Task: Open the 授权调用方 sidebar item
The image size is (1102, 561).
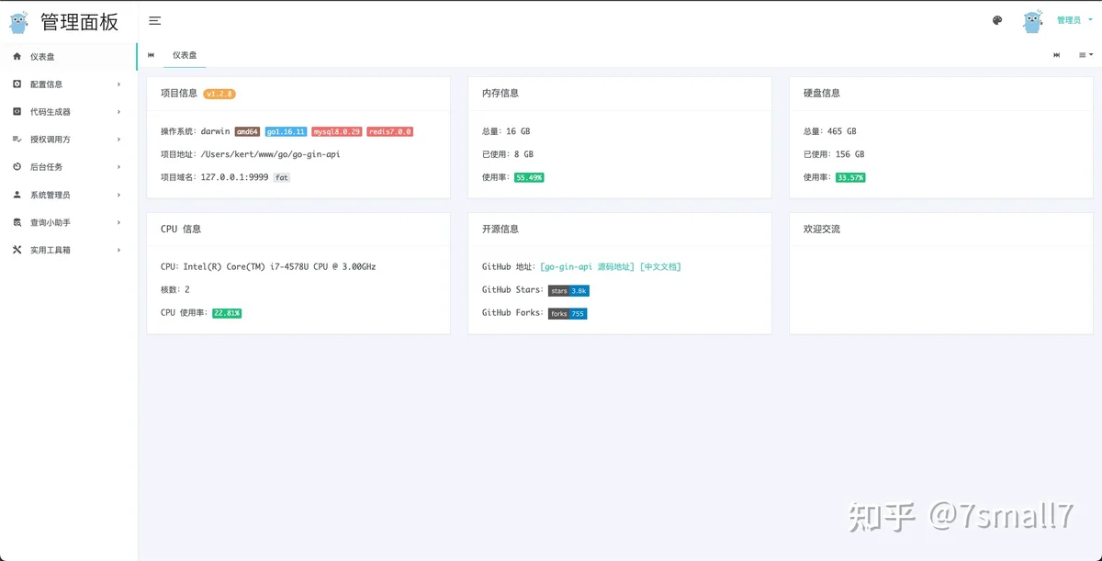Action: (x=69, y=139)
